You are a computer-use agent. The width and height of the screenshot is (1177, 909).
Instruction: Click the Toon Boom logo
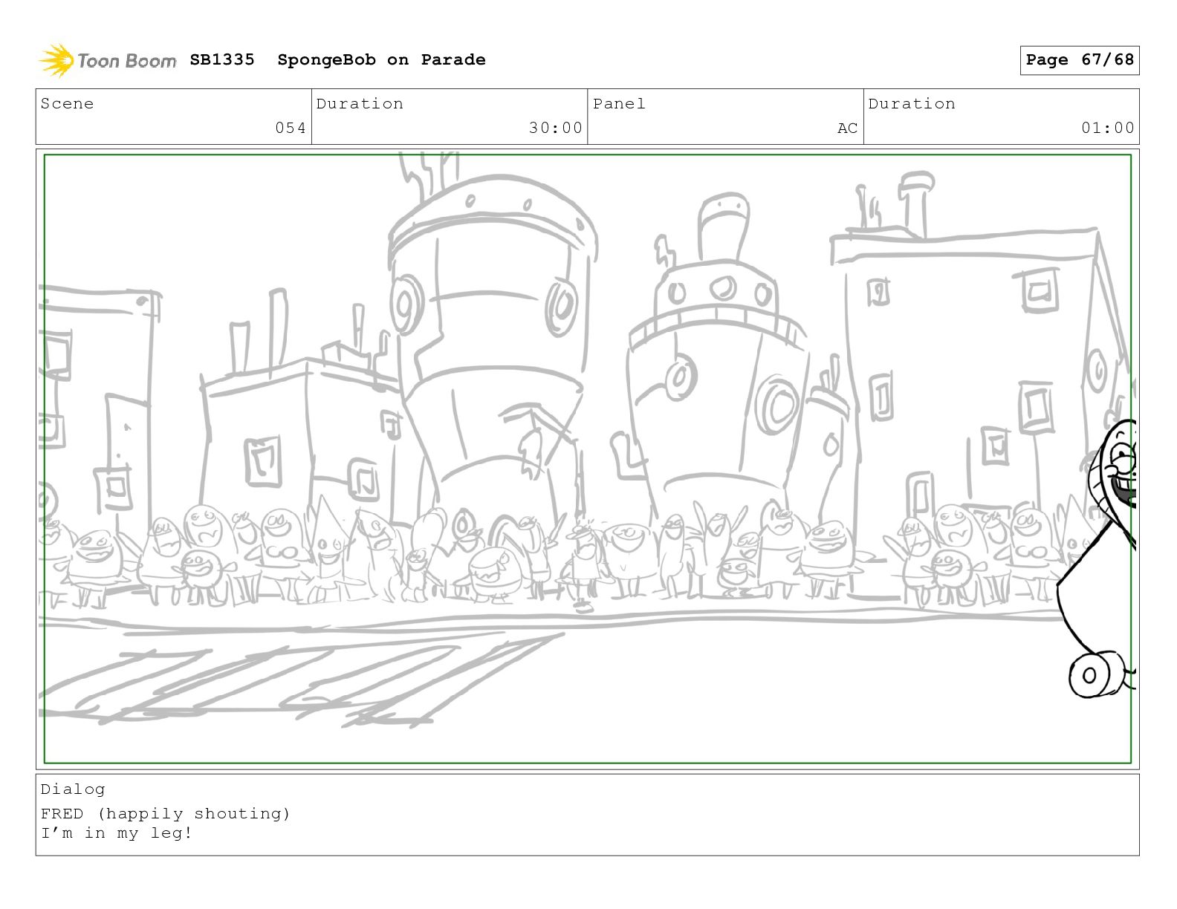[x=108, y=60]
